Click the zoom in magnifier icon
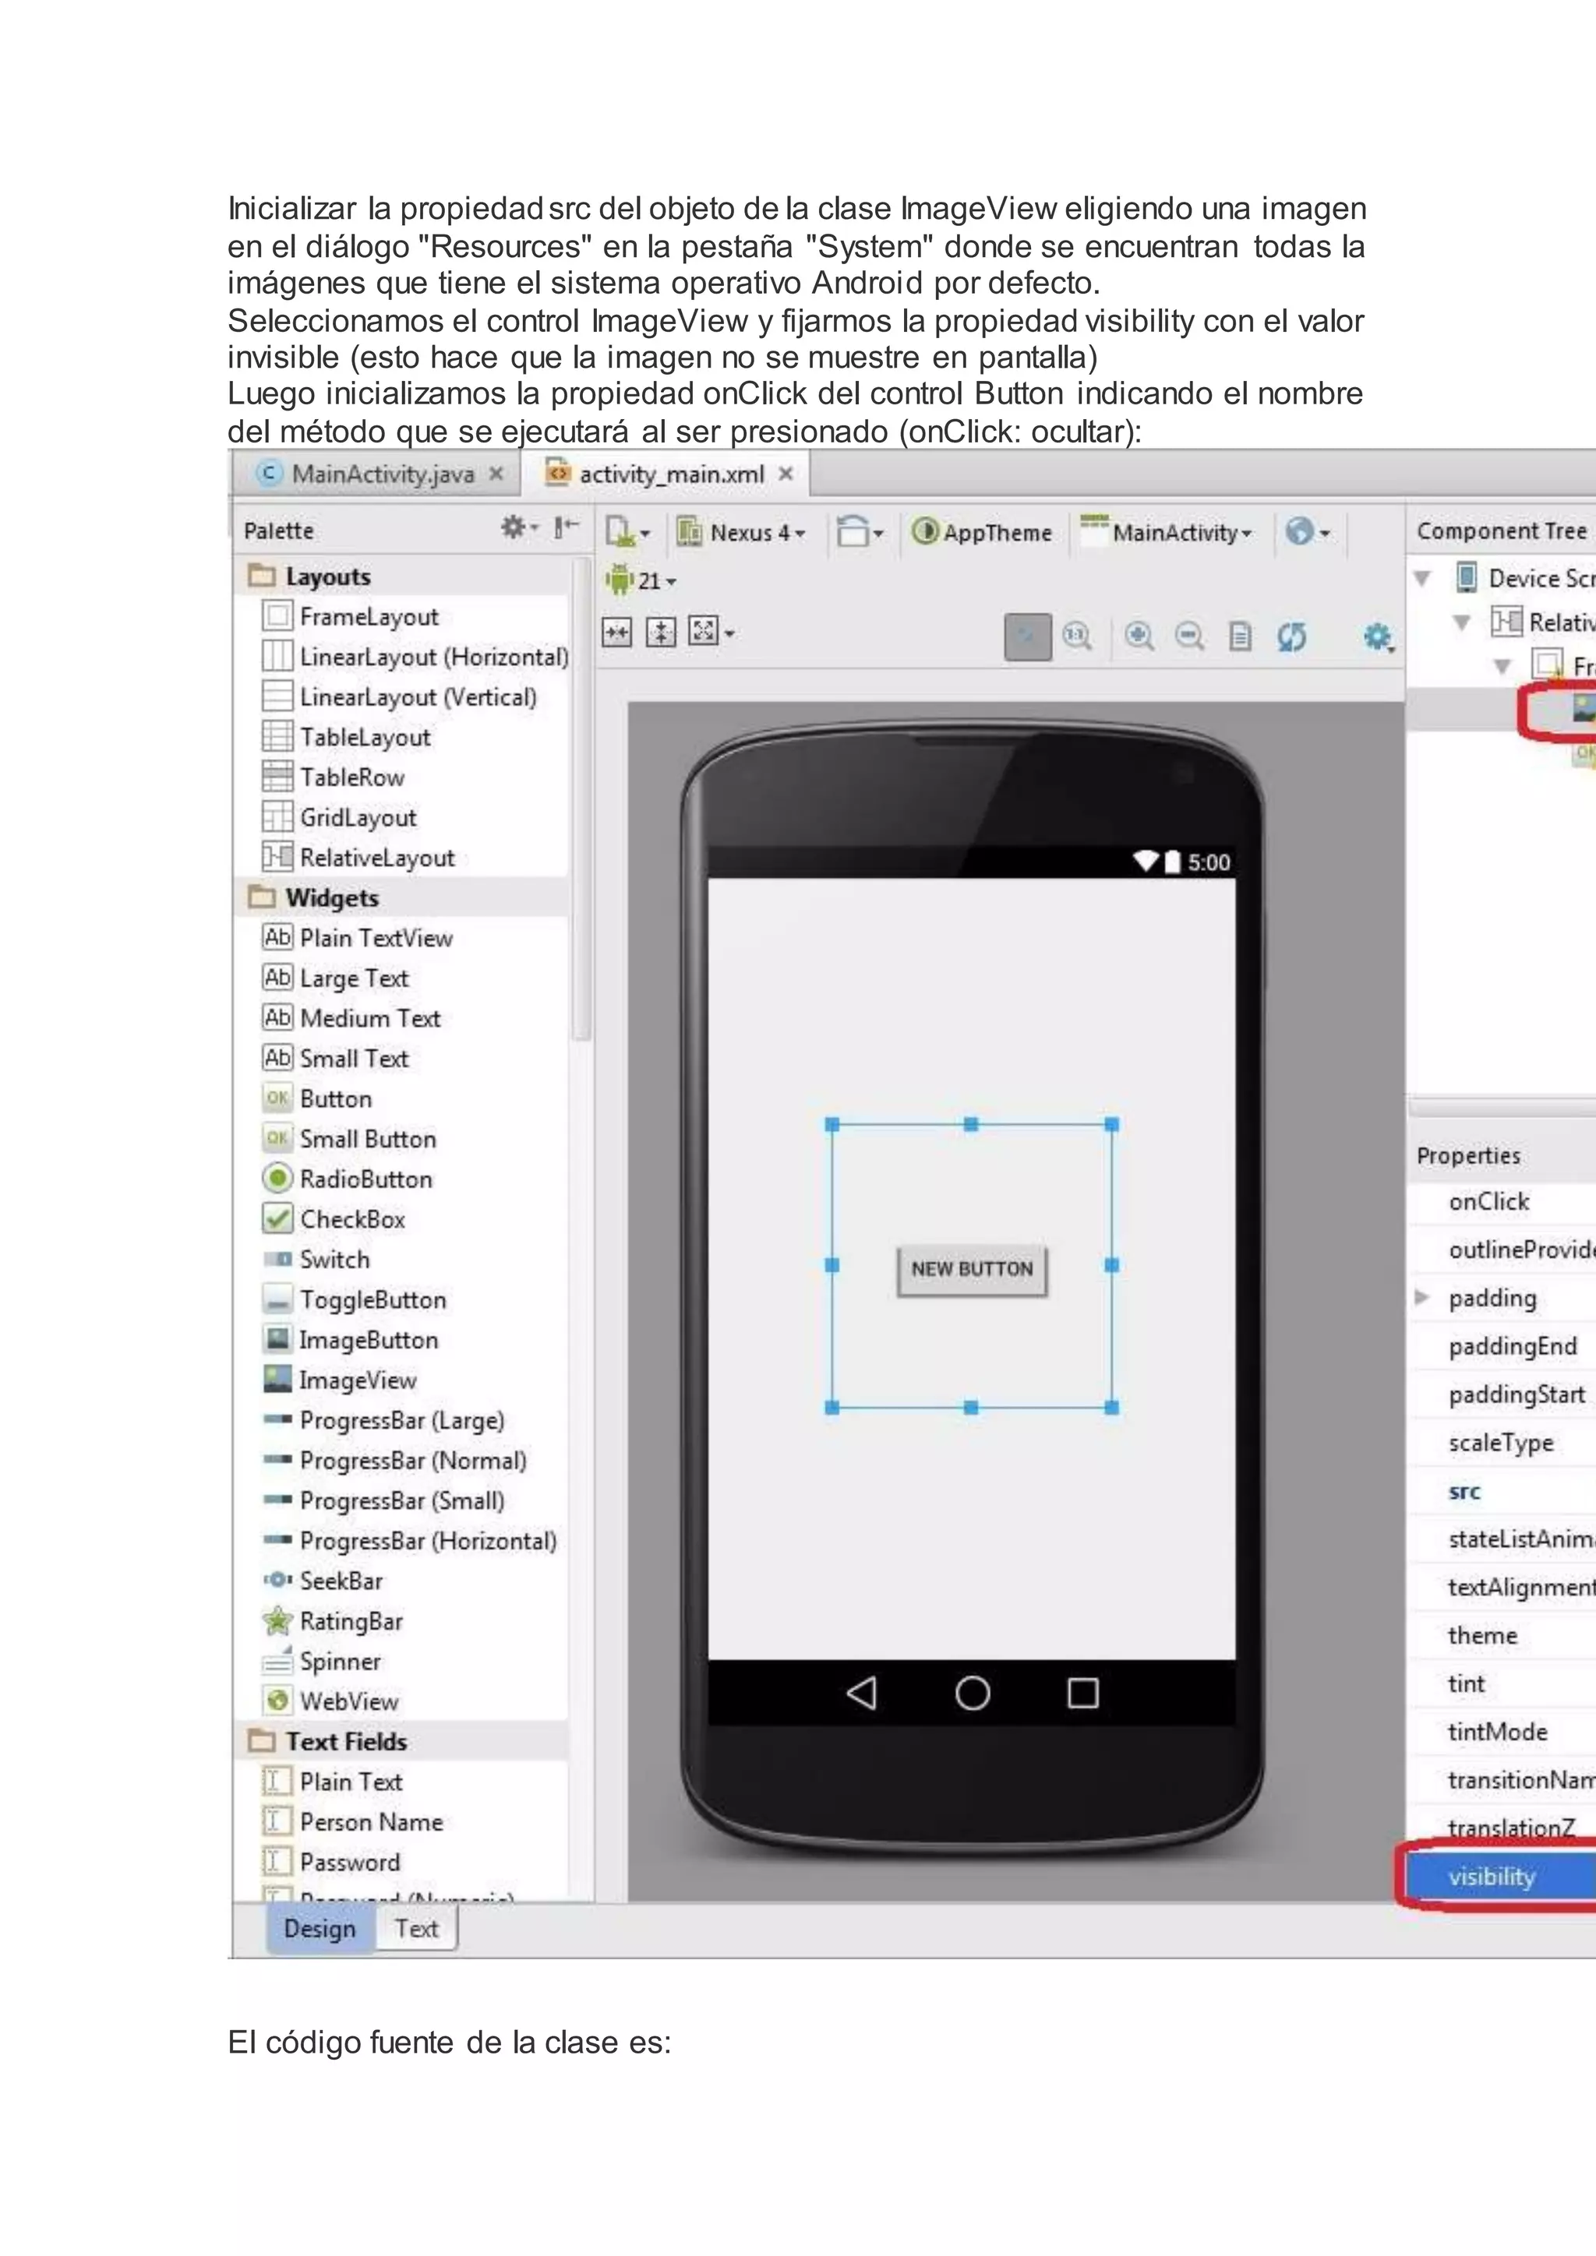The image size is (1596, 2256). pos(1139,636)
